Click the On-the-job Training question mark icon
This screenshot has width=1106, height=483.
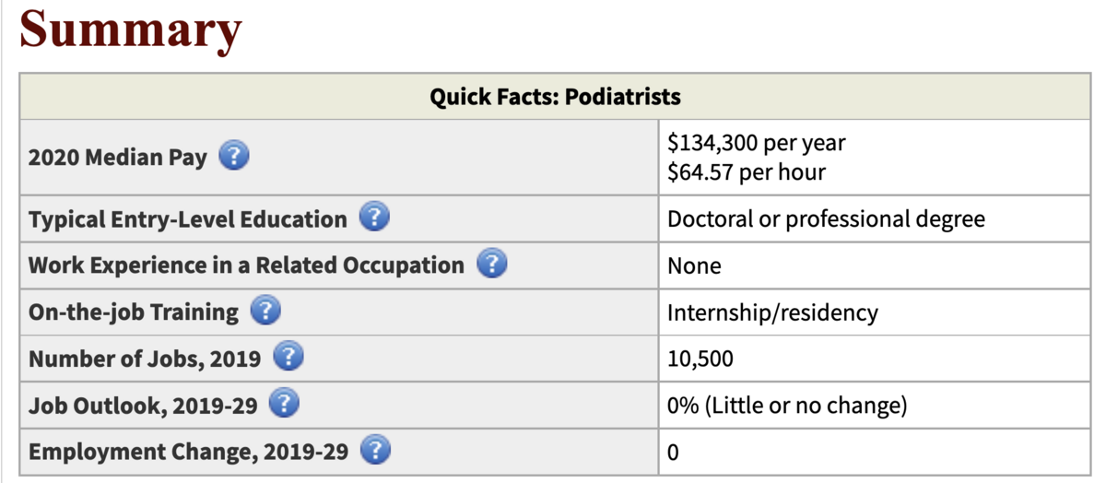click(x=265, y=311)
